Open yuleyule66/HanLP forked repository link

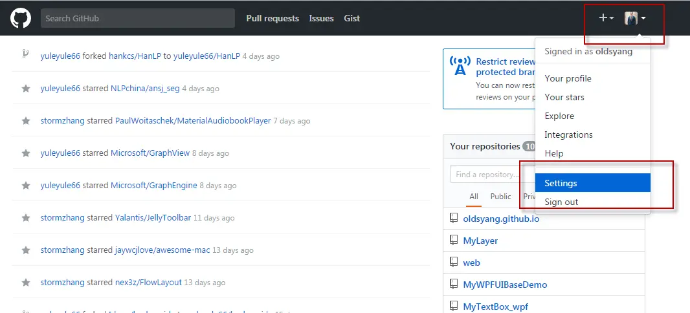[207, 56]
